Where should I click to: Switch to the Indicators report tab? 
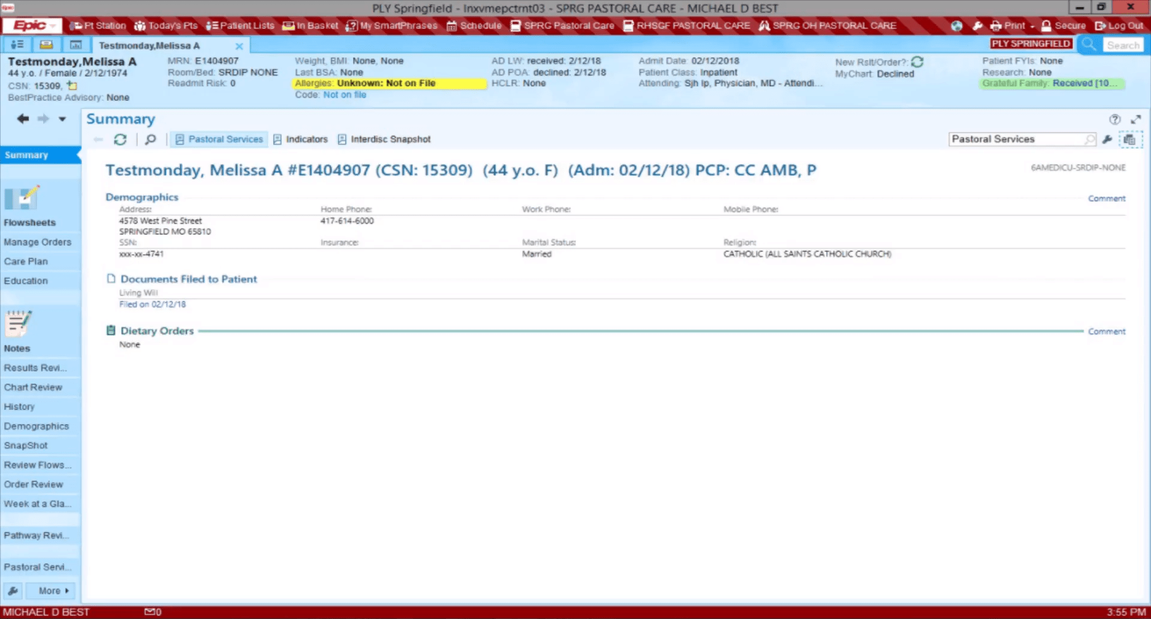[301, 140]
